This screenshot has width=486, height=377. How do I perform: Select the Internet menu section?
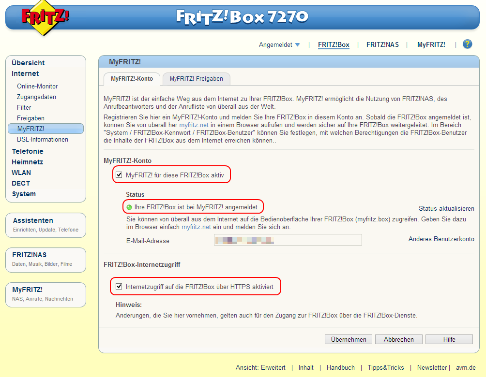pyautogui.click(x=25, y=73)
